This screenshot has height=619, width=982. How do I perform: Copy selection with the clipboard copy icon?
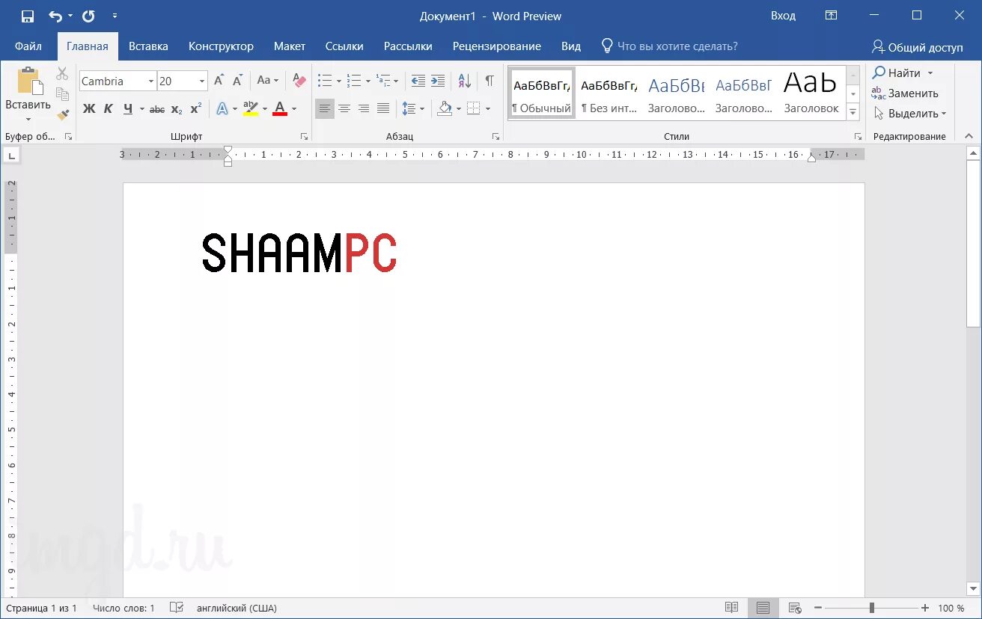click(62, 94)
